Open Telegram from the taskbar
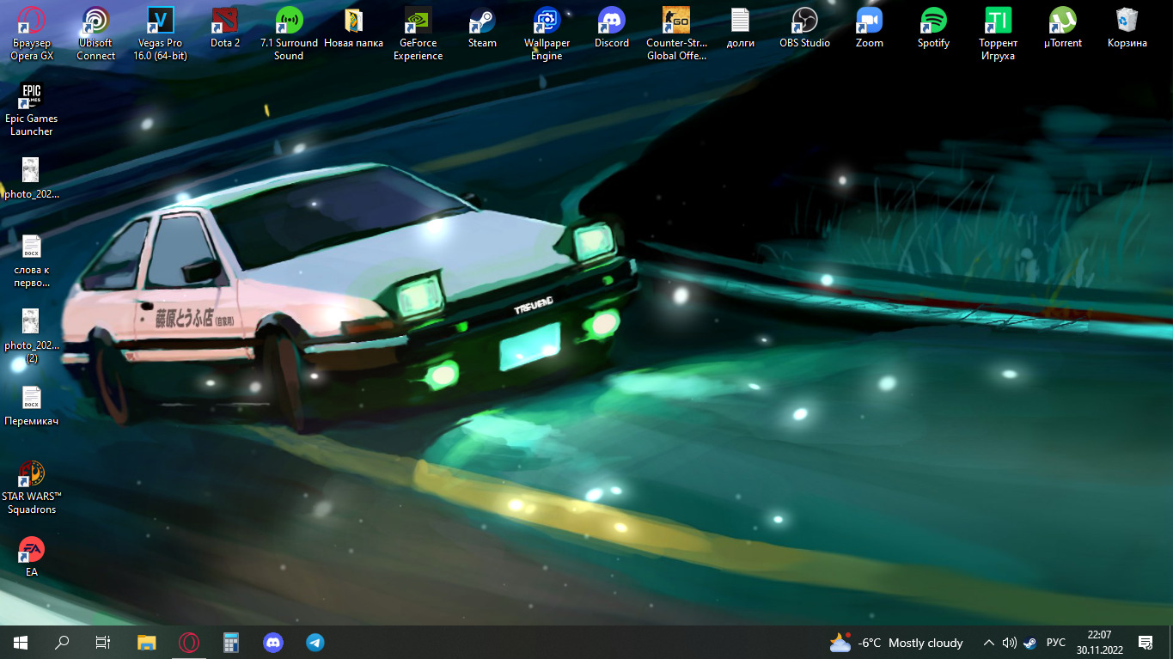 (315, 643)
